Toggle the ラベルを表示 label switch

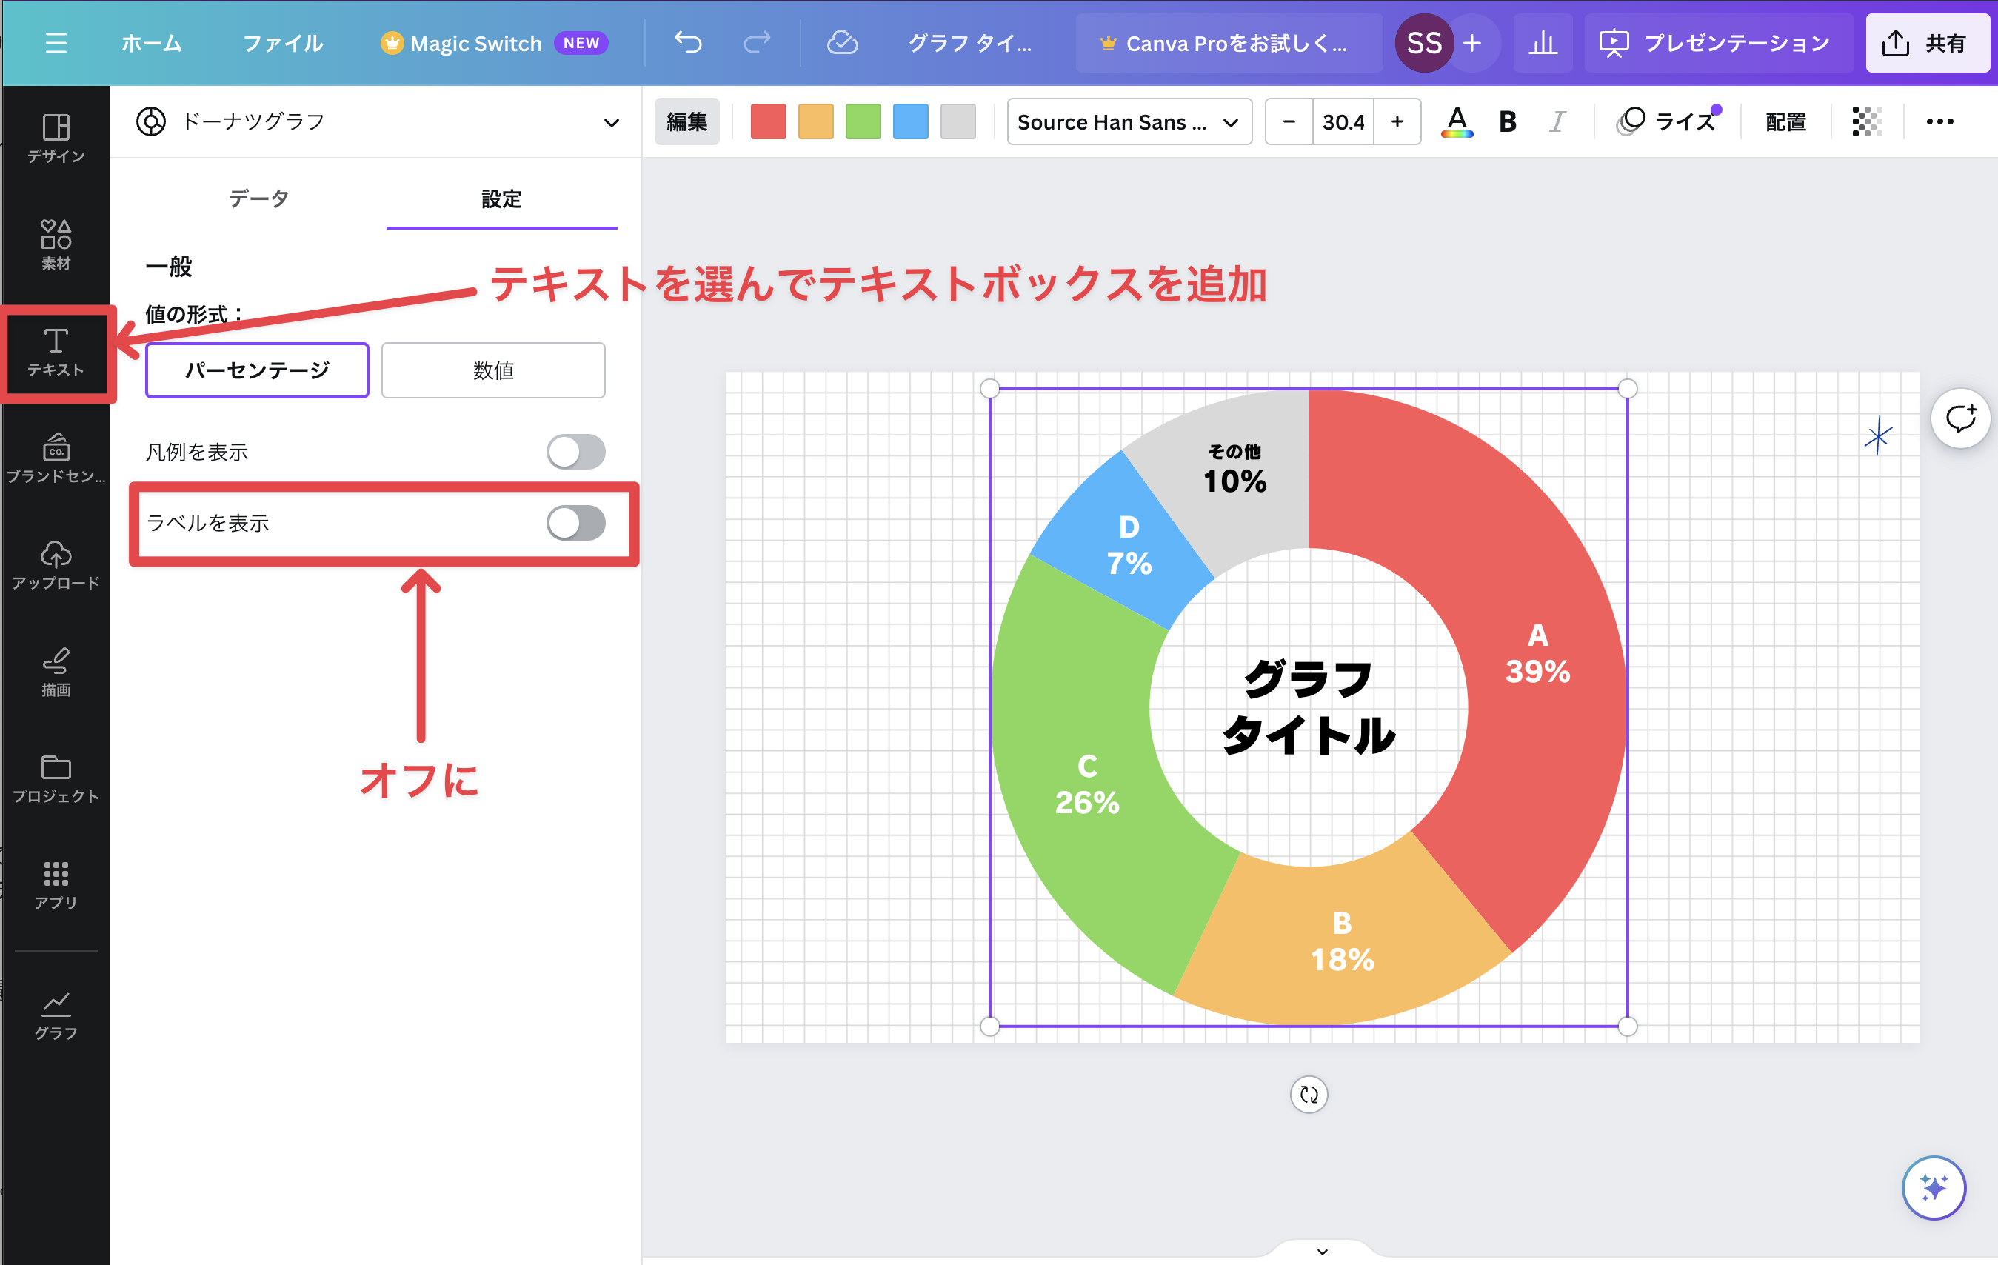coord(576,523)
